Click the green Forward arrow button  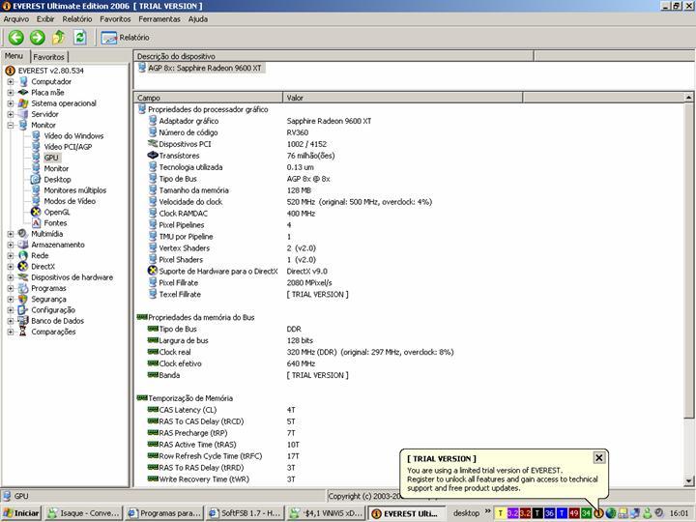38,38
